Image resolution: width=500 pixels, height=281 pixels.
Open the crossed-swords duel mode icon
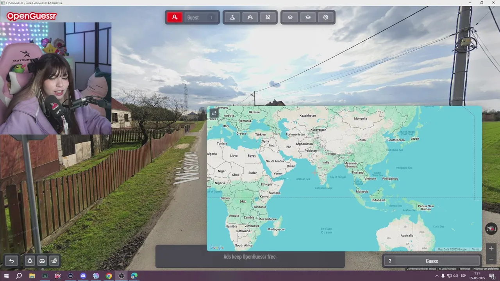(268, 17)
